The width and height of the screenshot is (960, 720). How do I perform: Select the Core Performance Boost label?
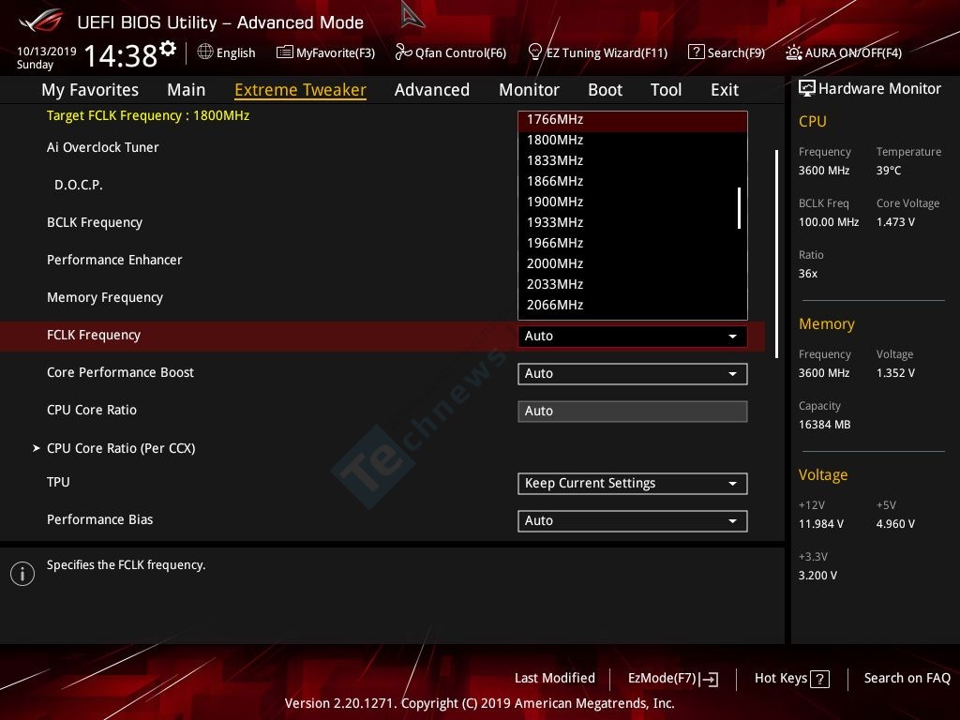[121, 373]
